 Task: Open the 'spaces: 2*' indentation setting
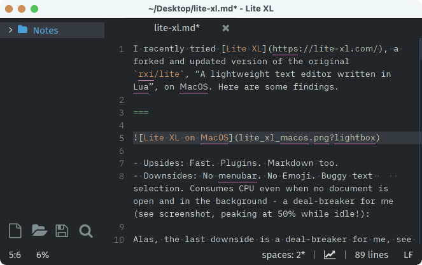[x=285, y=255]
